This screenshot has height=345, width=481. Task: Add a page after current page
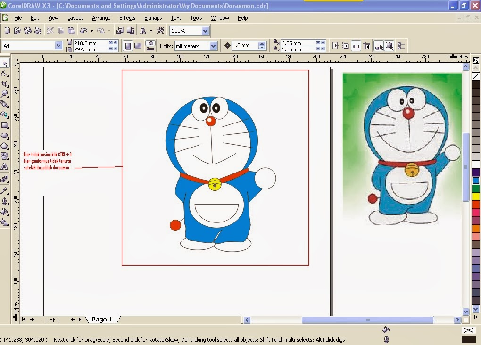73,320
